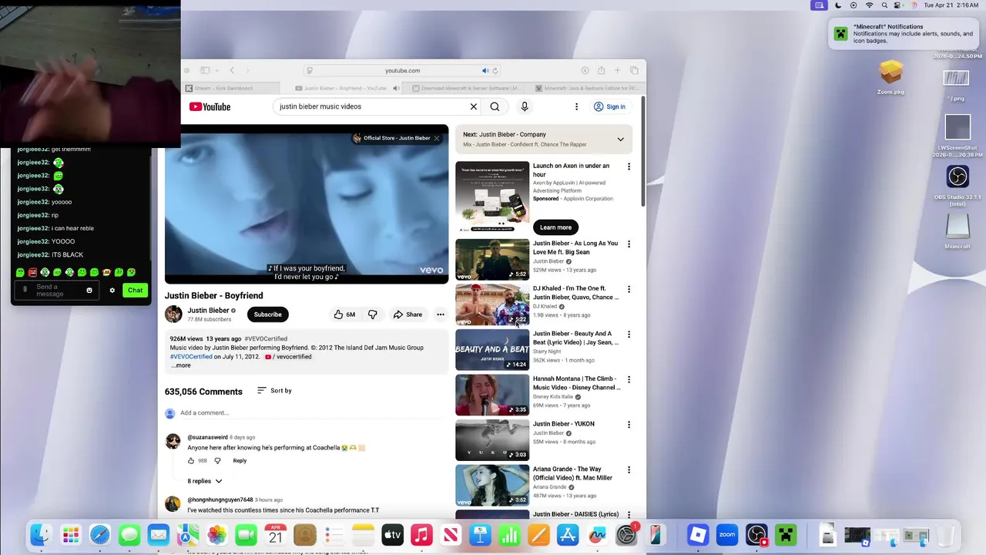
Task: Send message with green Chat button
Action: click(x=136, y=291)
